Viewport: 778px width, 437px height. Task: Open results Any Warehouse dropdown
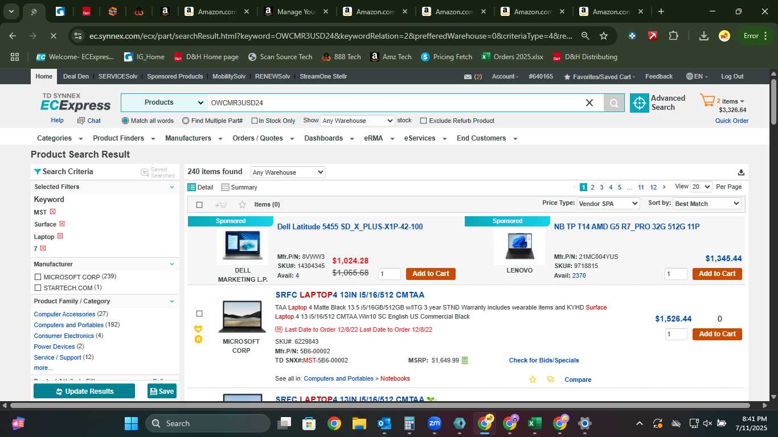tap(288, 172)
